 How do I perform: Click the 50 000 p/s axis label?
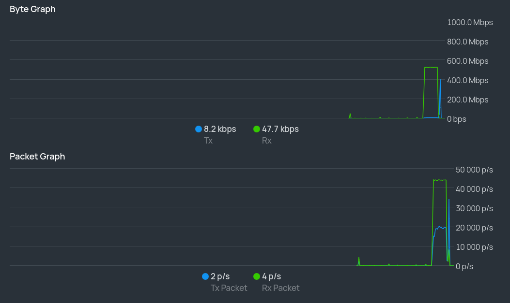tap(474, 170)
